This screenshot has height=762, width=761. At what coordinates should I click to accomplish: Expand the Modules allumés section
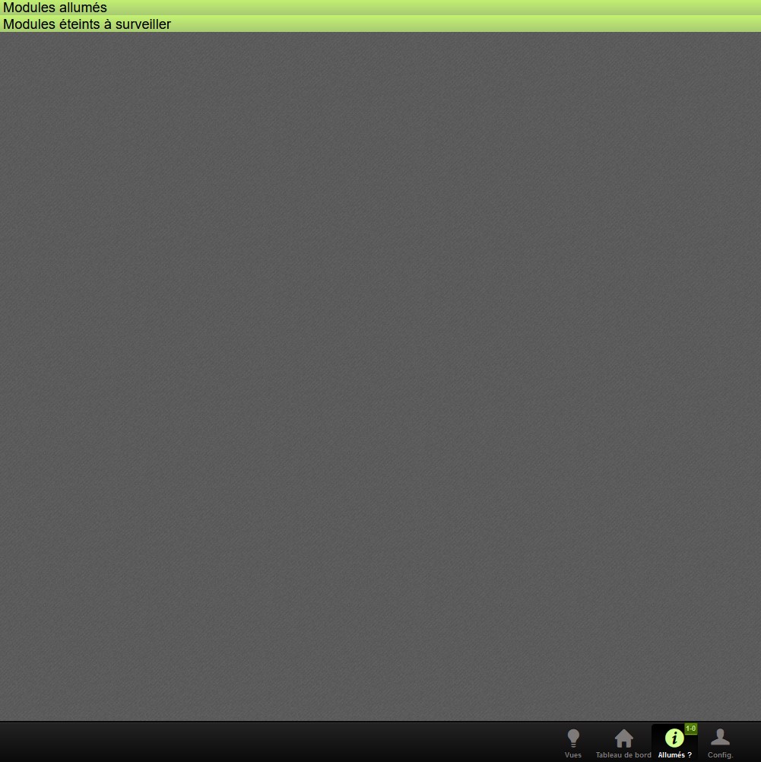(380, 8)
